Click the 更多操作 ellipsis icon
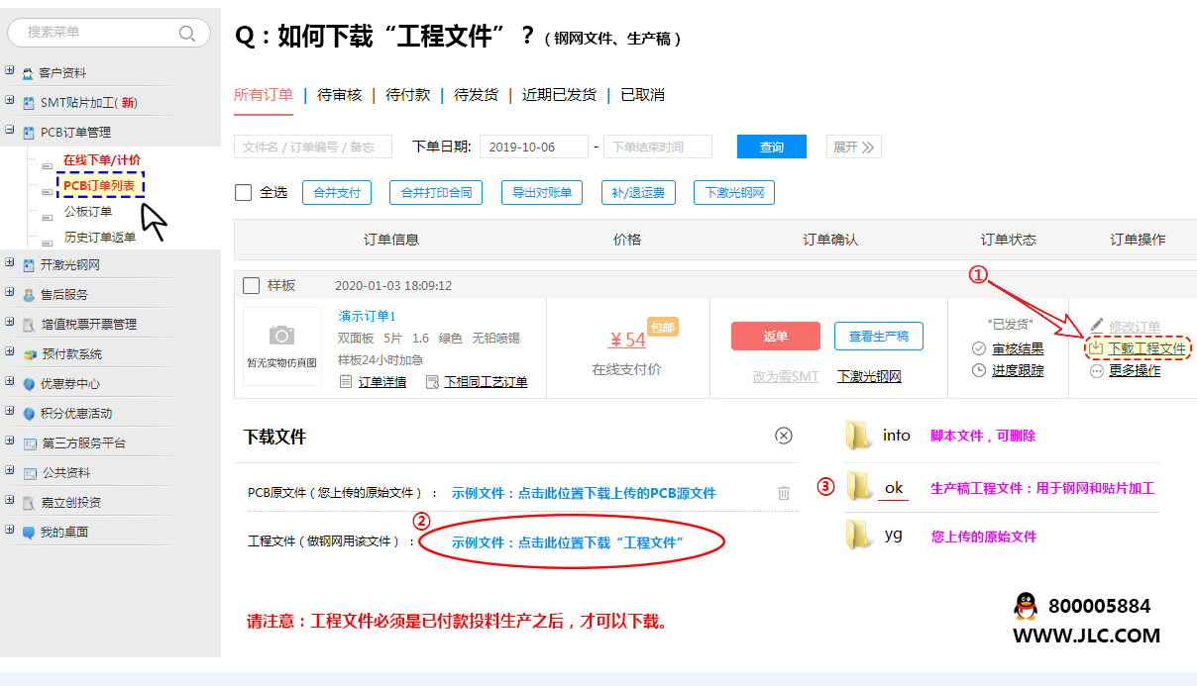The height and width of the screenshot is (686, 1197). click(1096, 371)
